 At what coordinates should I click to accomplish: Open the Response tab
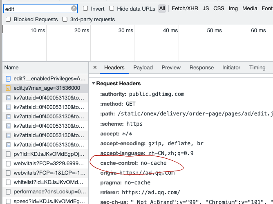pyautogui.click(x=201, y=68)
